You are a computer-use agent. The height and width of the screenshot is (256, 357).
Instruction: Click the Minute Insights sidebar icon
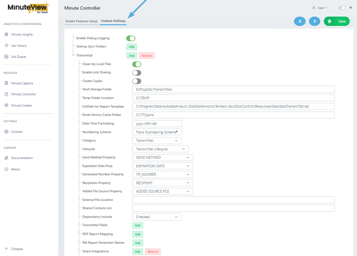point(6,35)
